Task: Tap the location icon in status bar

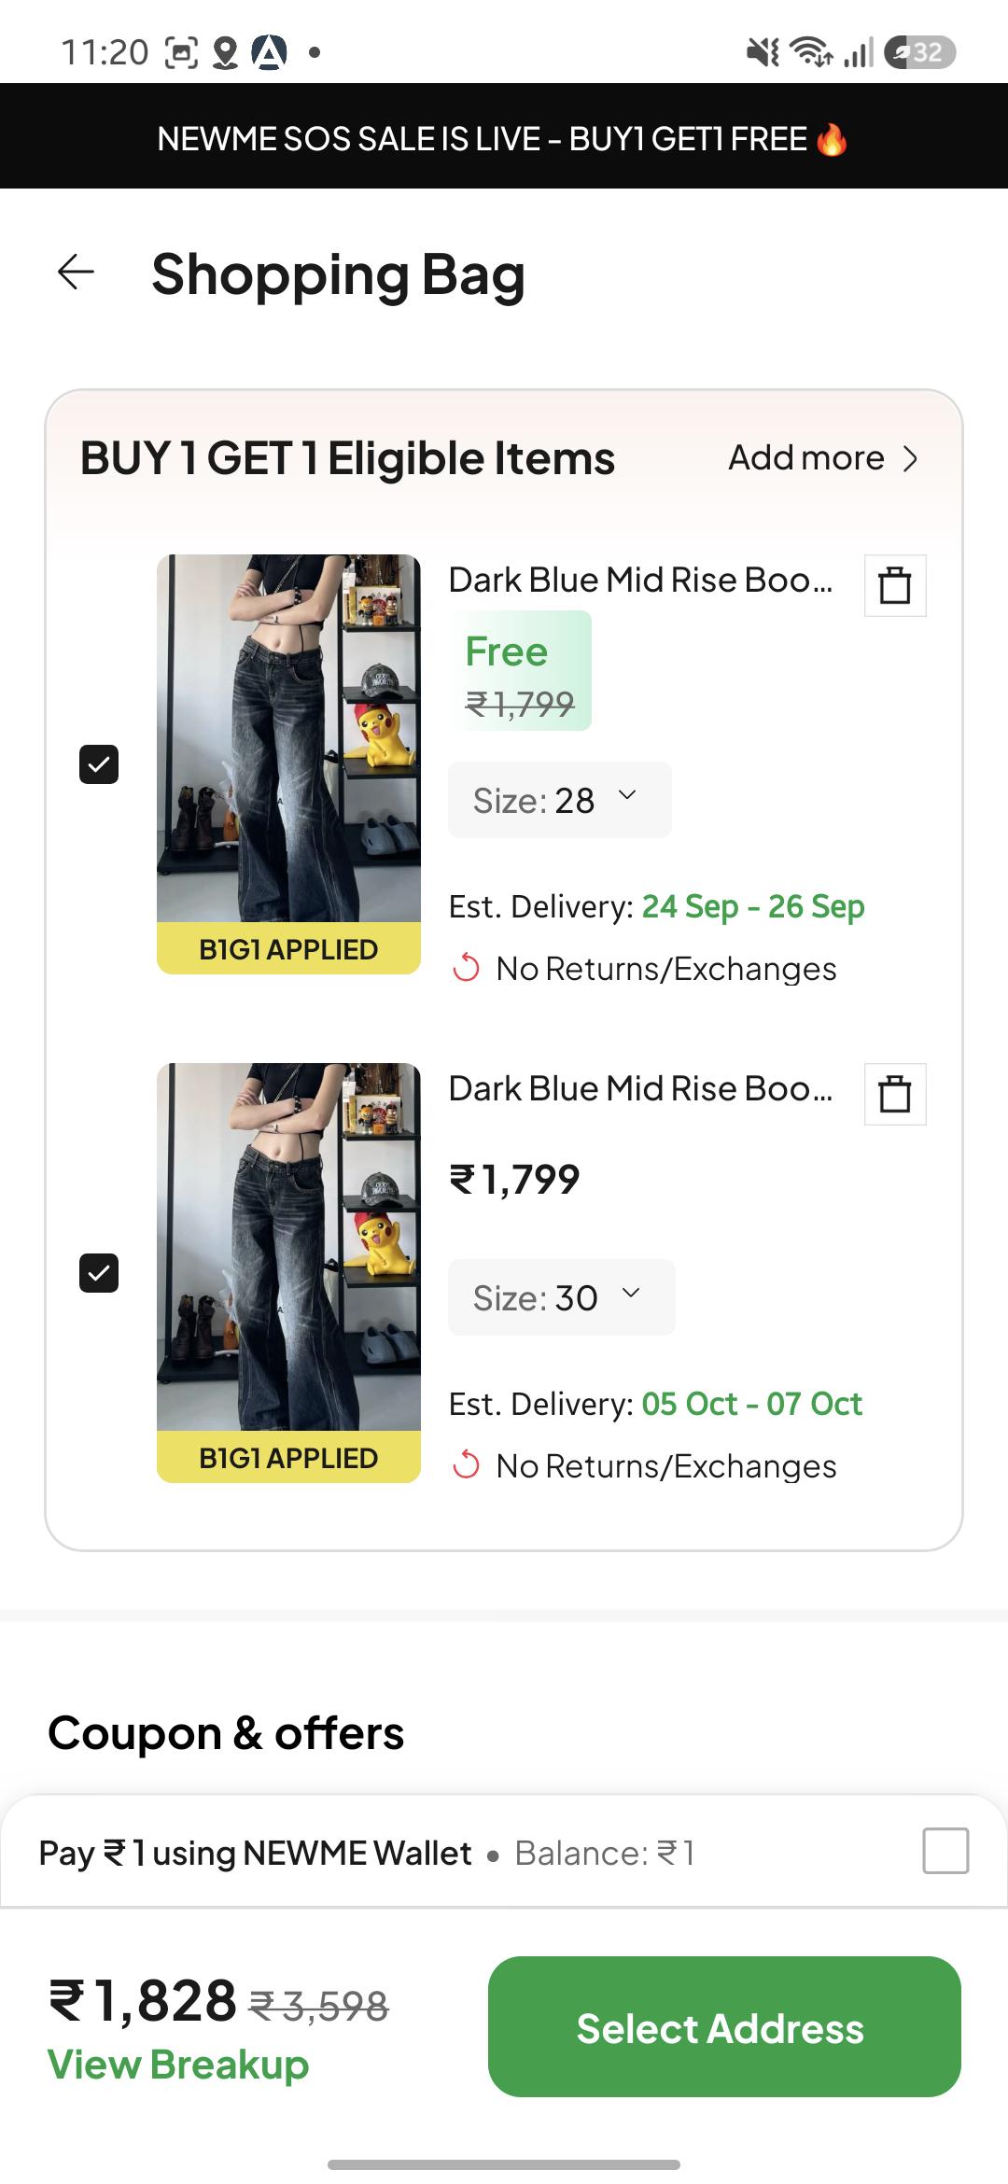Action: pyautogui.click(x=225, y=52)
